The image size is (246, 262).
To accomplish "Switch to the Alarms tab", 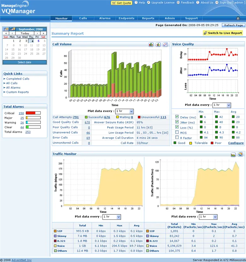I will 105,18.
